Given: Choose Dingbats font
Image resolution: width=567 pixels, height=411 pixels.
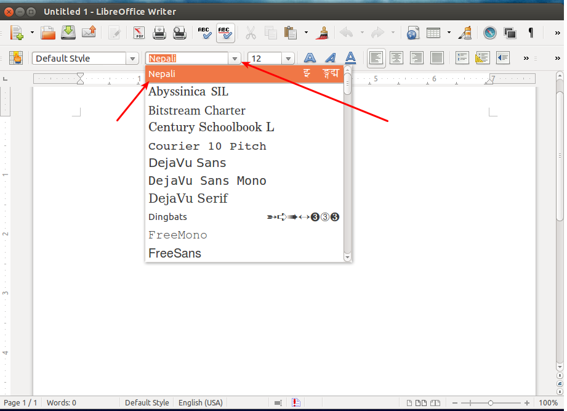Looking at the screenshot, I should 244,217.
